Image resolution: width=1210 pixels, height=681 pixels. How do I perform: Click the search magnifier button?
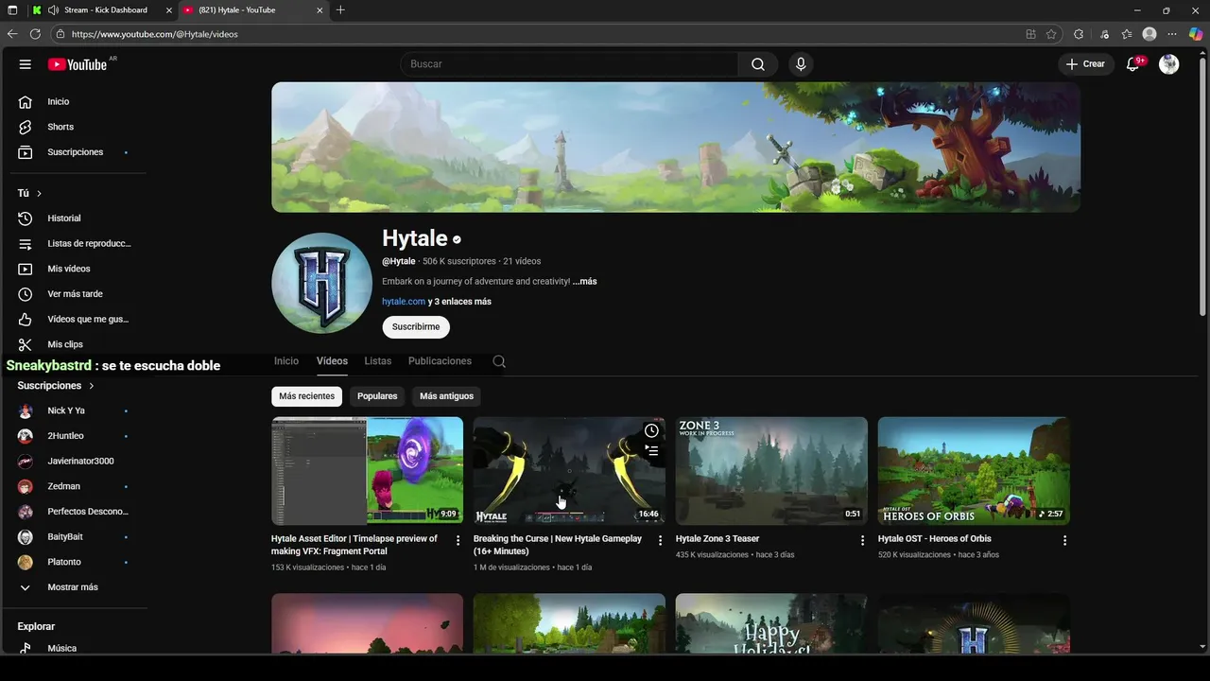[x=758, y=64]
